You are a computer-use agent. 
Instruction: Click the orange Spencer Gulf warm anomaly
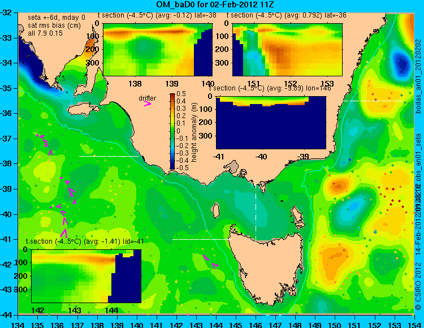[89, 48]
